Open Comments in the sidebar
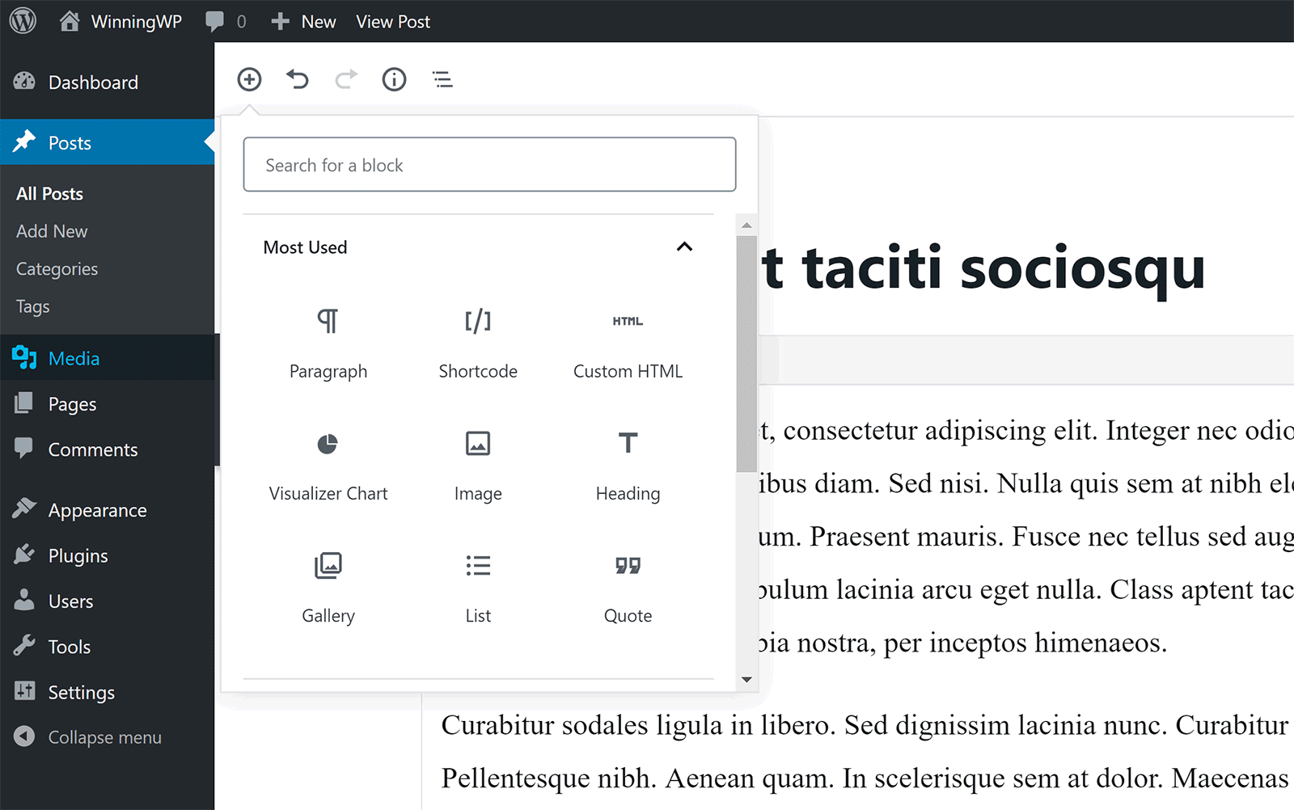Viewport: 1294px width, 810px height. tap(107, 449)
